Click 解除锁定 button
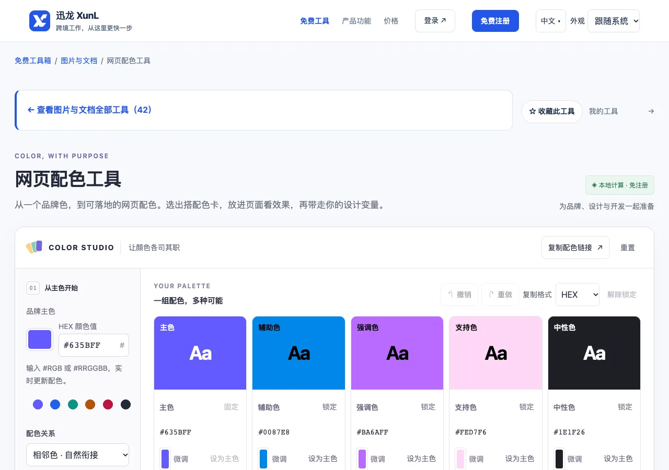This screenshot has width=669, height=470. 622,295
